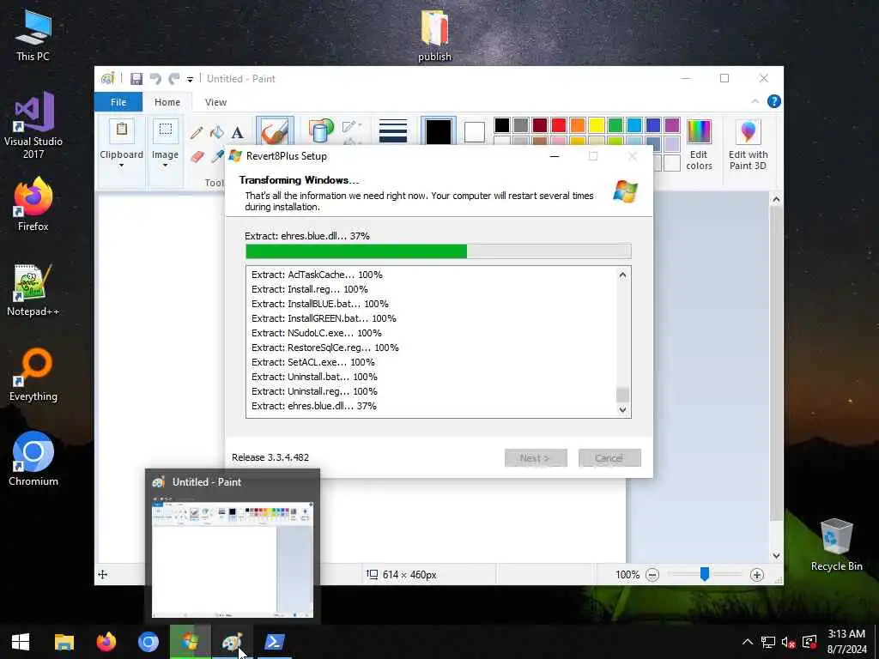Click the Paint zoom slider handle

(x=705, y=574)
